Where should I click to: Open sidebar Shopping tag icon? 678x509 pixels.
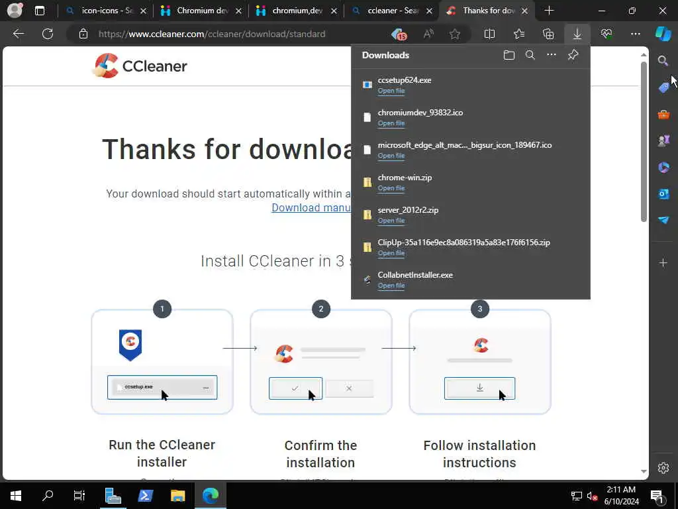coord(663,87)
